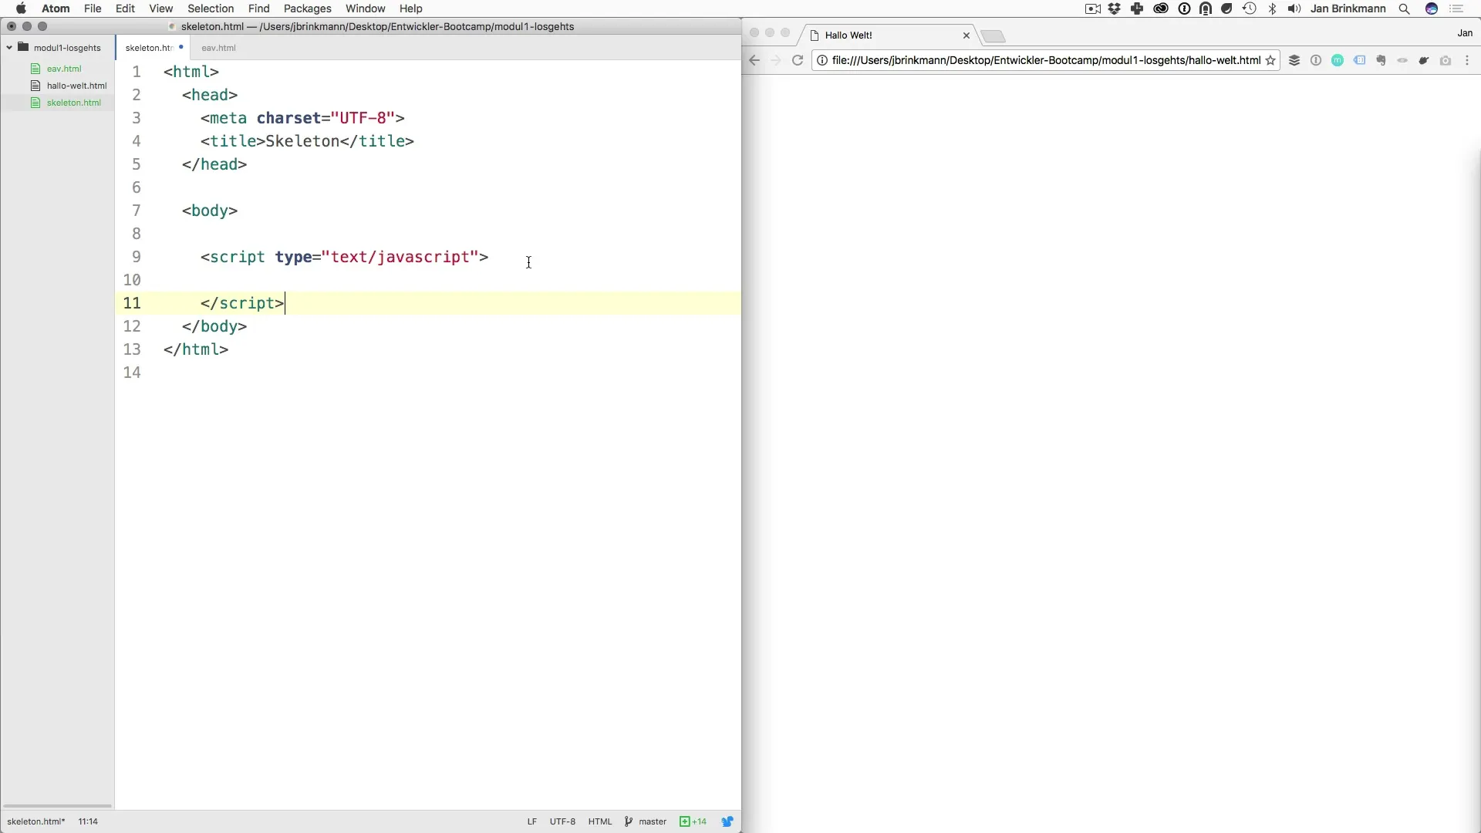This screenshot has width=1481, height=833.
Task: Click the modified dot on skeleton.html tab
Action: 180,47
